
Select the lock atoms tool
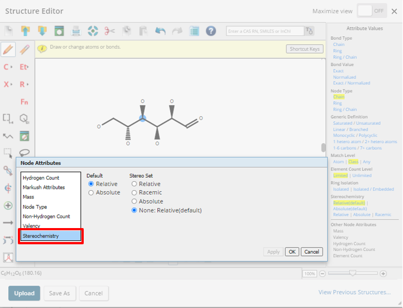tap(8, 170)
